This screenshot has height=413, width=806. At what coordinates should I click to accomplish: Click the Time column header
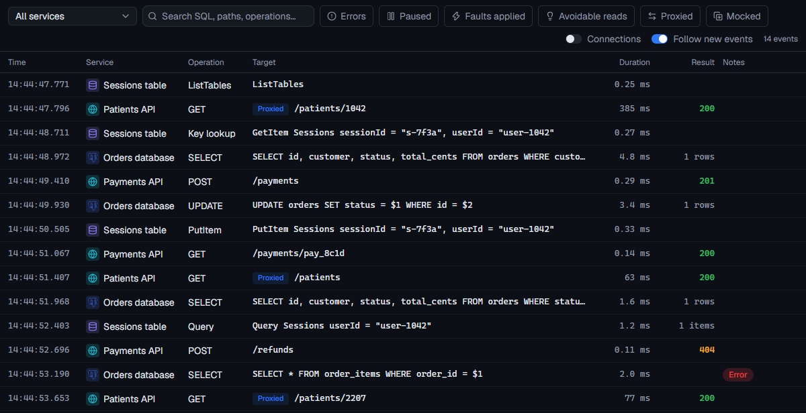(x=17, y=62)
